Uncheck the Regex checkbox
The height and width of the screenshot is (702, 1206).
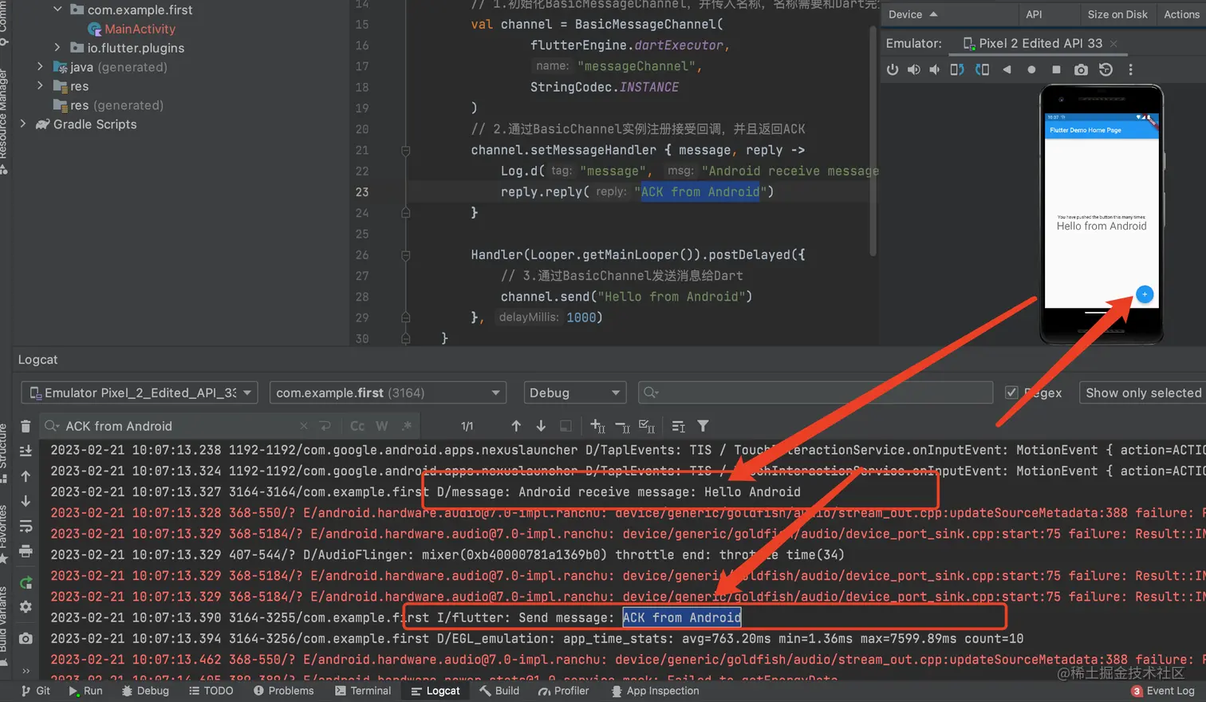click(1011, 392)
